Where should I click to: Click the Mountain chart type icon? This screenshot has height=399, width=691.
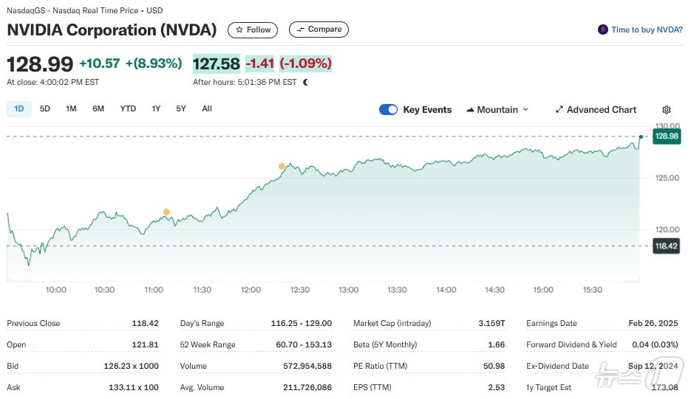pyautogui.click(x=470, y=110)
